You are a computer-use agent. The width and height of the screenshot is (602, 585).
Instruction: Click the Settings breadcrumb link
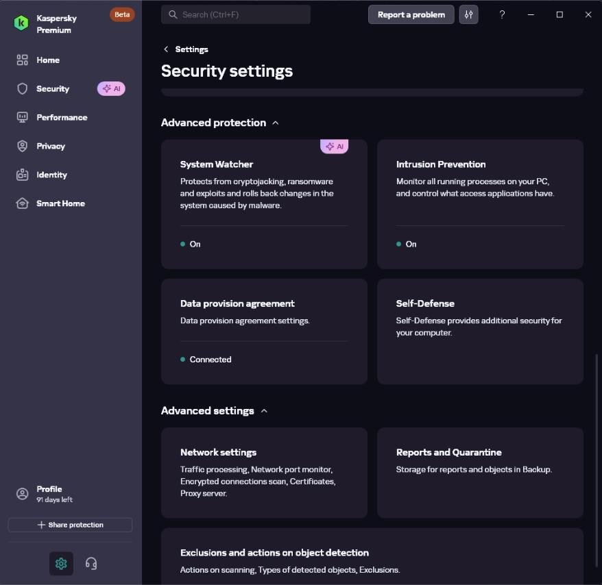pyautogui.click(x=191, y=49)
